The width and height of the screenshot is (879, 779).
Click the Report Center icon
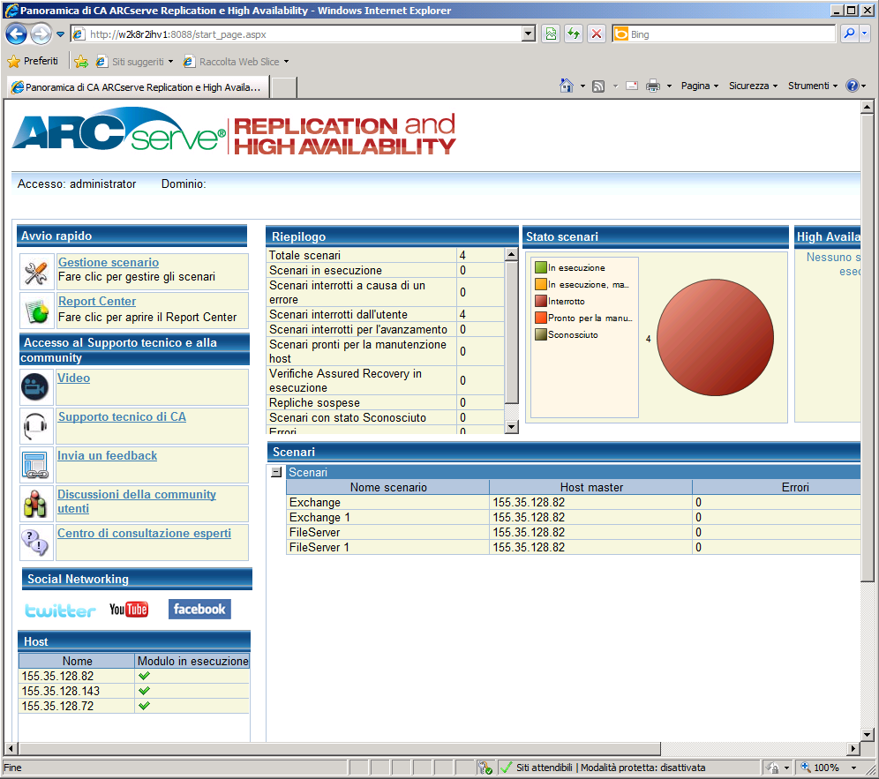tap(35, 311)
